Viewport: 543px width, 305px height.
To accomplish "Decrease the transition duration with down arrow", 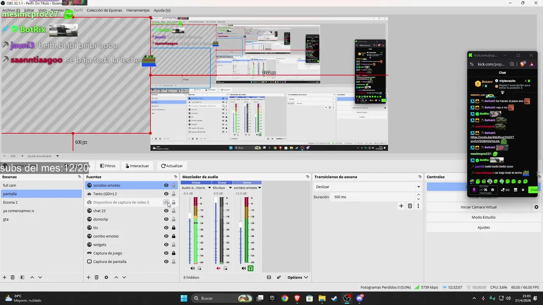I will (x=418, y=199).
